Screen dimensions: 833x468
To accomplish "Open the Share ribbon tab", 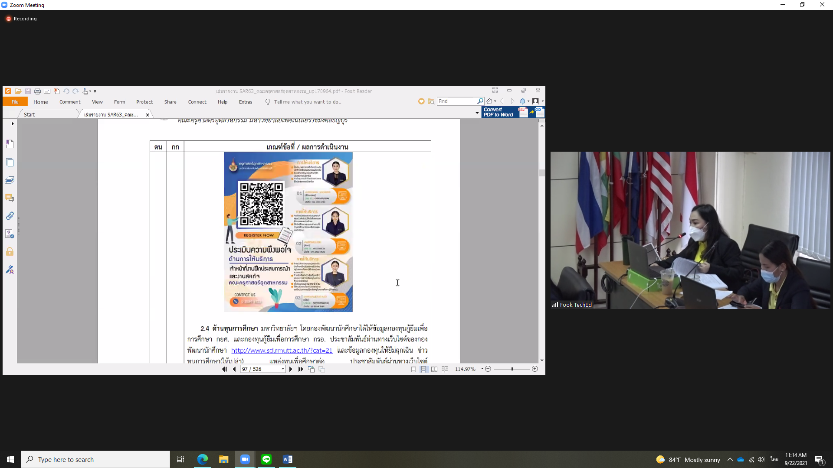I will 170,102.
